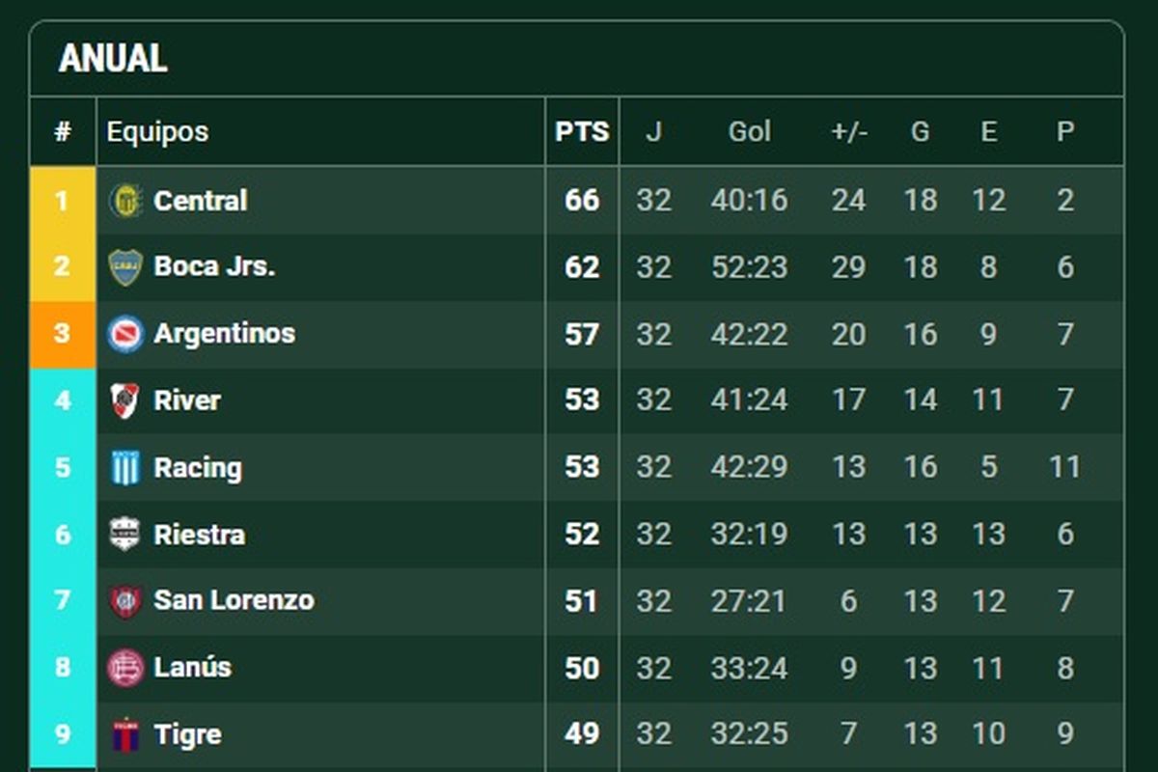The height and width of the screenshot is (772, 1158).
Task: Select the ANUAL tab header
Action: [116, 58]
